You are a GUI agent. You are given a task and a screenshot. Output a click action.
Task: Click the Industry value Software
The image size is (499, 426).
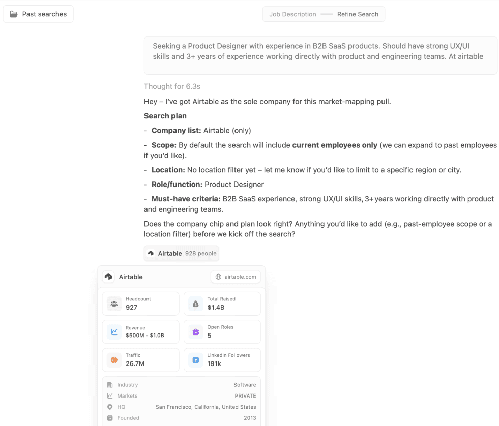pos(245,385)
